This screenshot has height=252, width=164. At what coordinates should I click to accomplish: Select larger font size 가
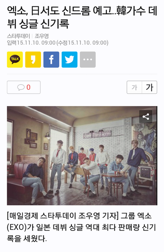point(150,87)
